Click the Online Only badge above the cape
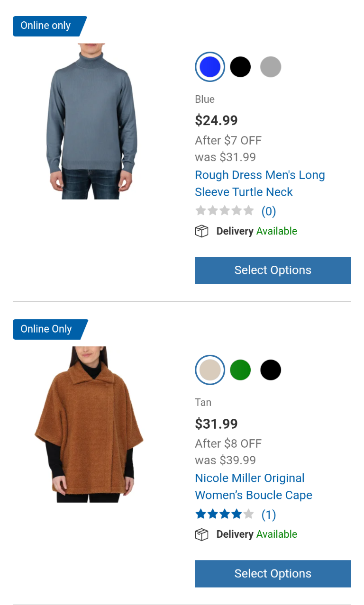The height and width of the screenshot is (605, 364). pos(50,329)
